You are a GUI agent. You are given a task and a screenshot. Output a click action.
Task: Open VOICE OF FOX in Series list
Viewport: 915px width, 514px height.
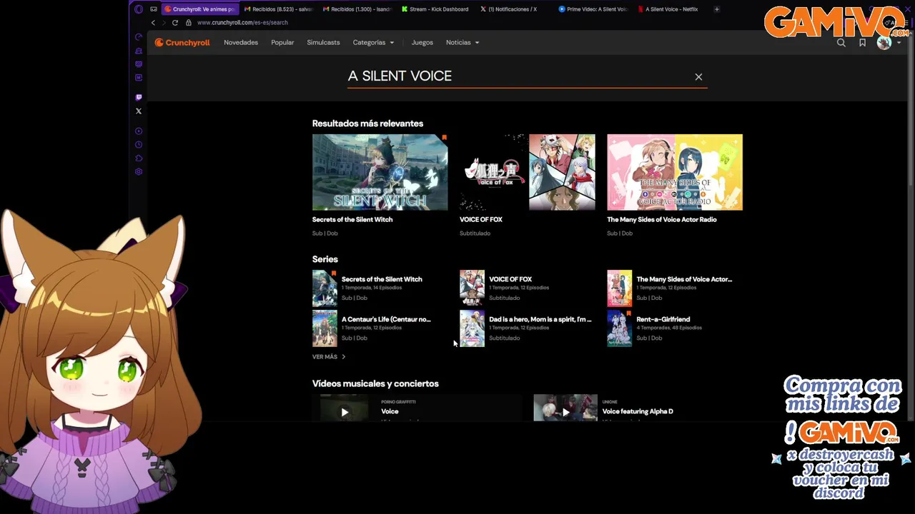coord(528,288)
